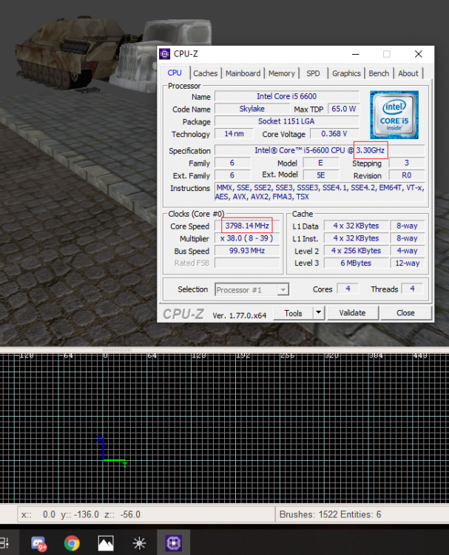Click the Close button in CPU-Z
449x555 pixels.
pyautogui.click(x=405, y=313)
